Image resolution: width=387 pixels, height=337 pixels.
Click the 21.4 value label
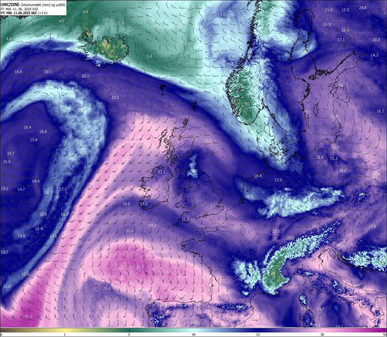click(x=345, y=30)
